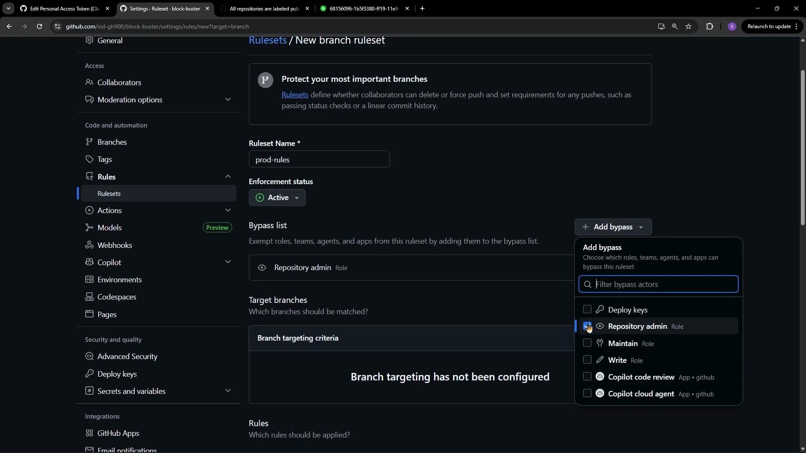Click the key icon next to Deploy keys option
The width and height of the screenshot is (806, 453).
600,310
